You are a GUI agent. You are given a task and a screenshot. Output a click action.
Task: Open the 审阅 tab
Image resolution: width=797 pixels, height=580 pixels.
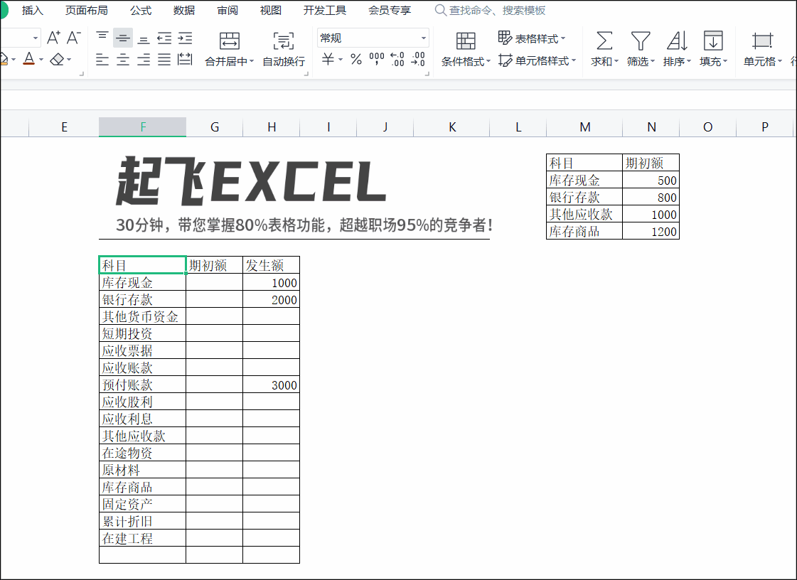click(x=228, y=10)
